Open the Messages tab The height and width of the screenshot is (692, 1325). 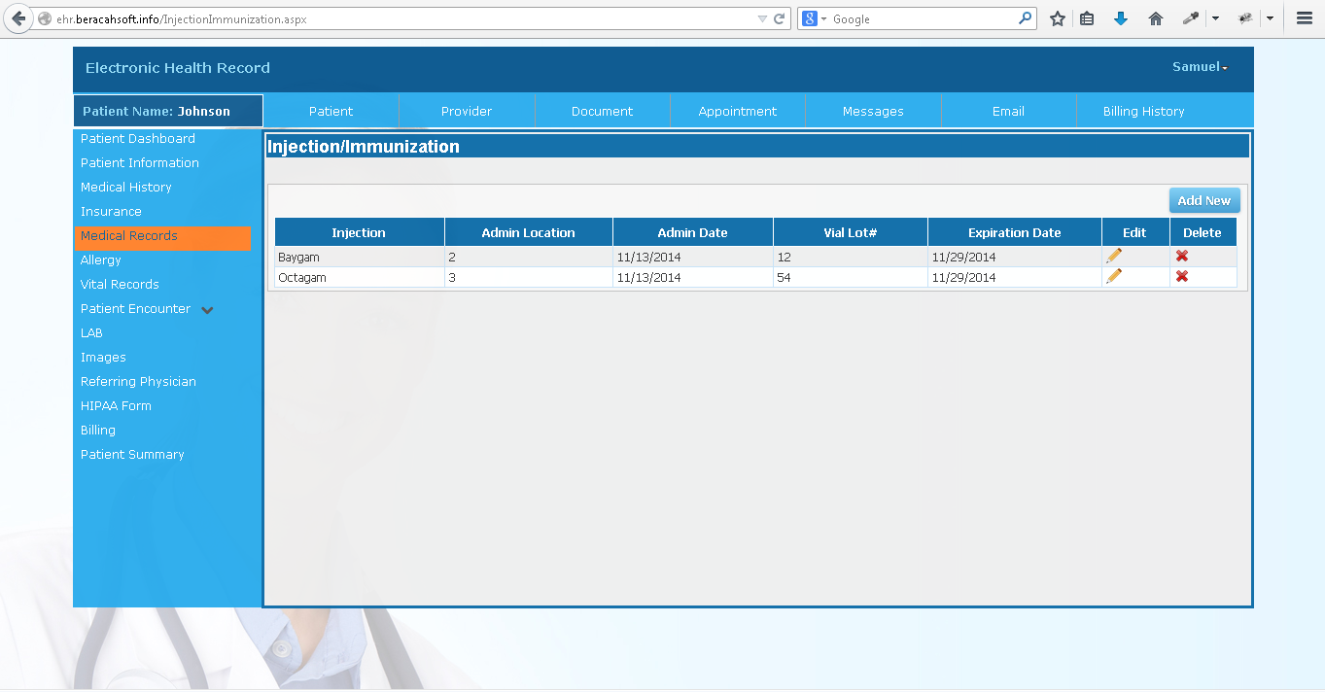pos(873,111)
